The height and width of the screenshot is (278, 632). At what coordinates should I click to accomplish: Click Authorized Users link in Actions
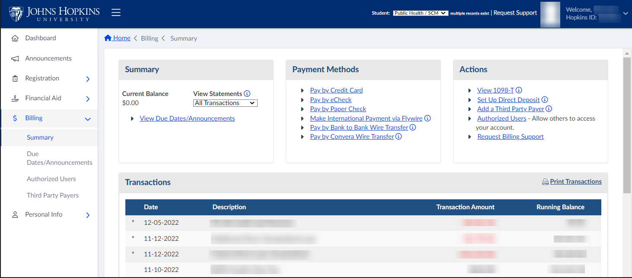[501, 118]
